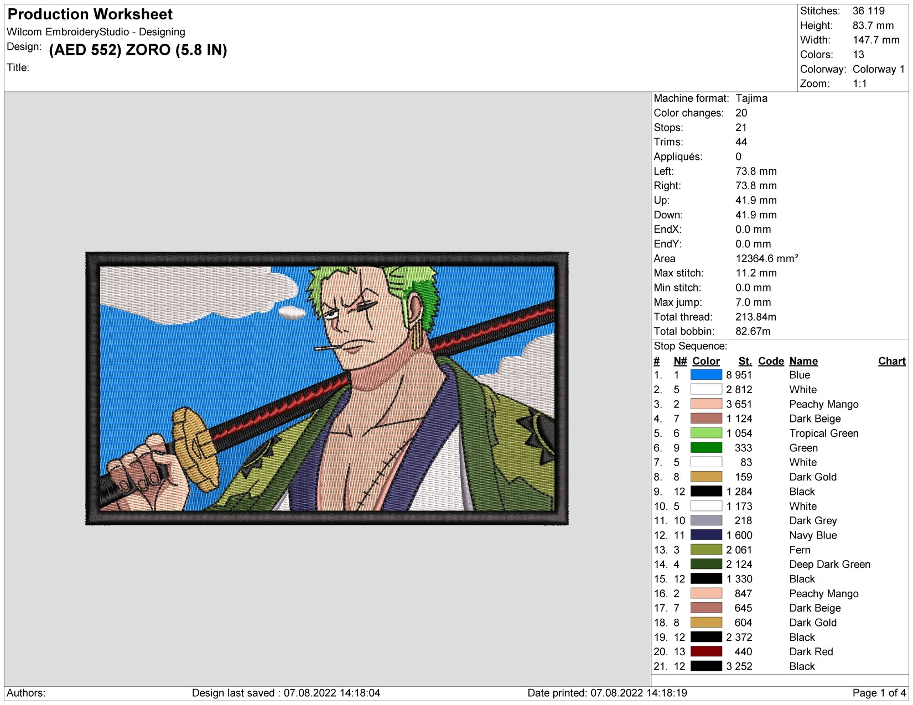Click the 'Fern' thread name
This screenshot has height=705, width=913.
coord(800,550)
